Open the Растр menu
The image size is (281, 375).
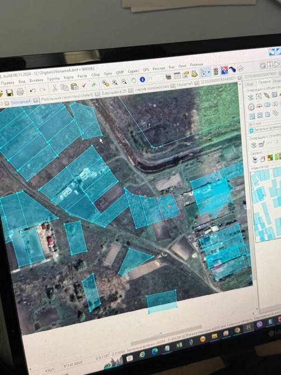click(x=82, y=76)
